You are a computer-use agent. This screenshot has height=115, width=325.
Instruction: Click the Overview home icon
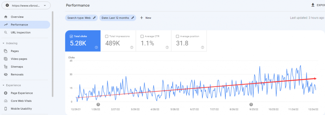tap(6, 17)
